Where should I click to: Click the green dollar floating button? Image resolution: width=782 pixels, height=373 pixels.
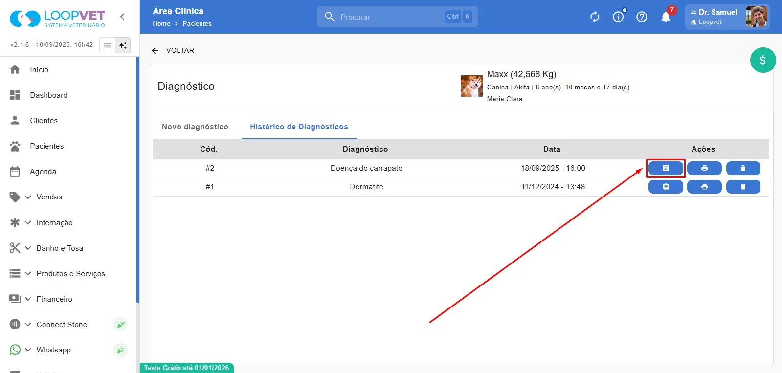(x=763, y=60)
